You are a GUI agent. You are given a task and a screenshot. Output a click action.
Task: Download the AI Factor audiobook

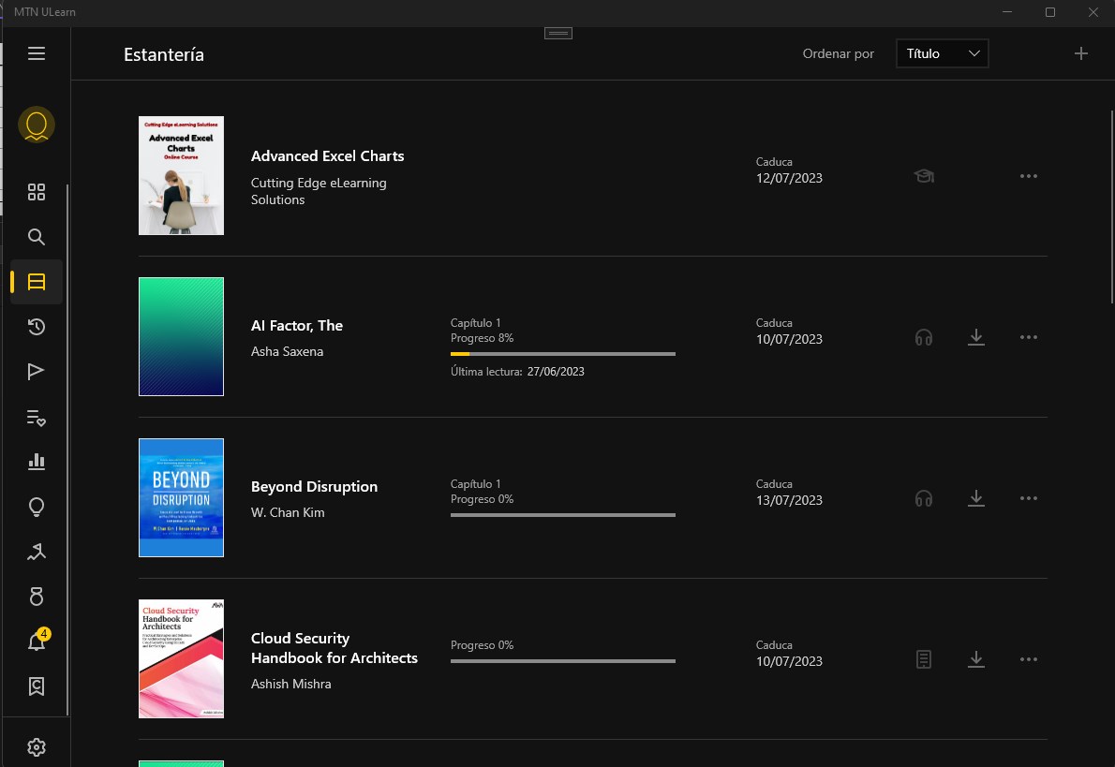975,337
